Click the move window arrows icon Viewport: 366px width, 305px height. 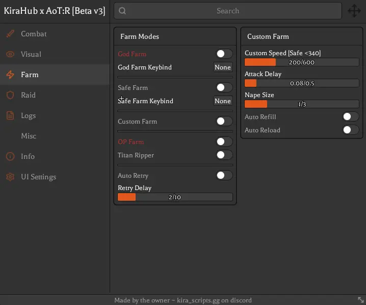(x=354, y=11)
